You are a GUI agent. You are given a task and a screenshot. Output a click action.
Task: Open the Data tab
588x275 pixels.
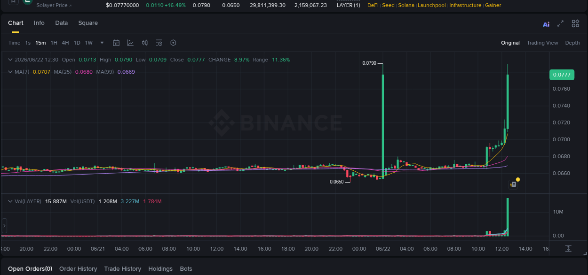(62, 23)
